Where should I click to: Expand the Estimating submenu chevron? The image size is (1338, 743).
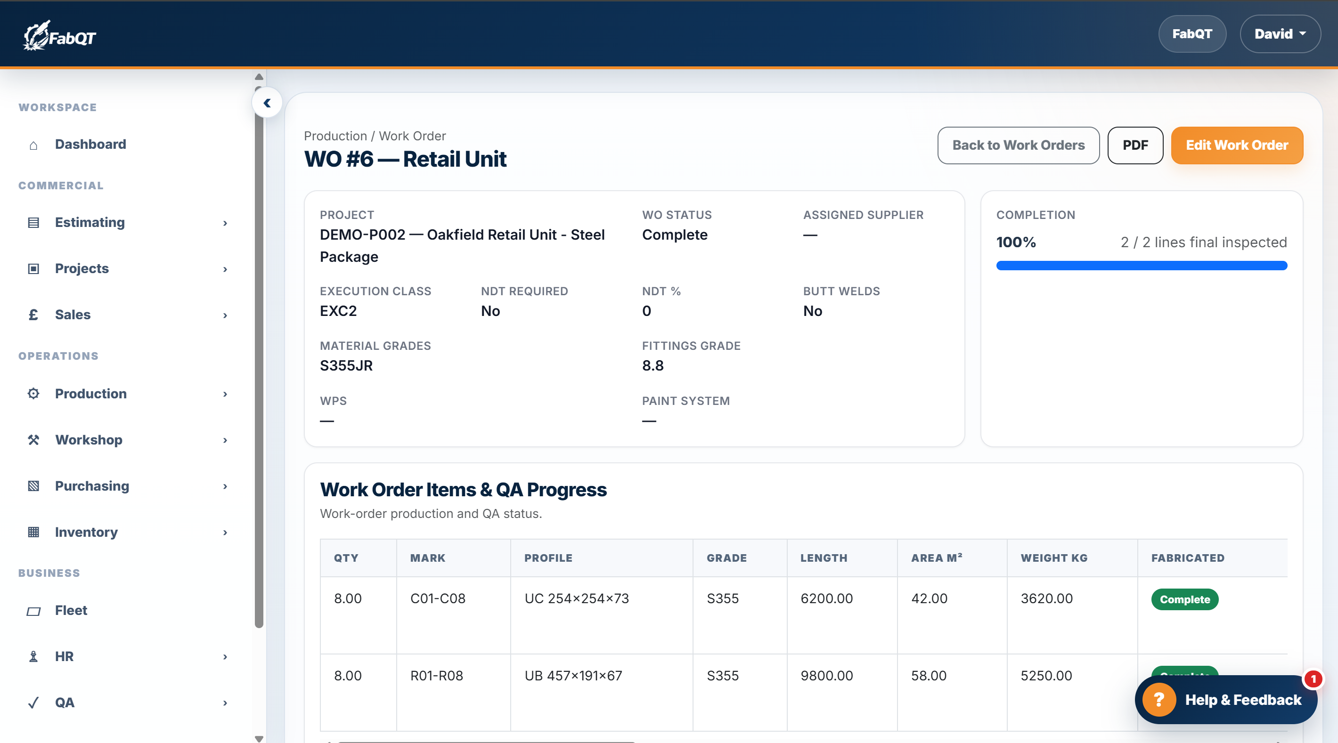[x=225, y=223]
